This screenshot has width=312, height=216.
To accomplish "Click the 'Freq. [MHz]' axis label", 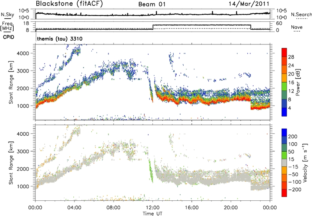I will point(8,26).
